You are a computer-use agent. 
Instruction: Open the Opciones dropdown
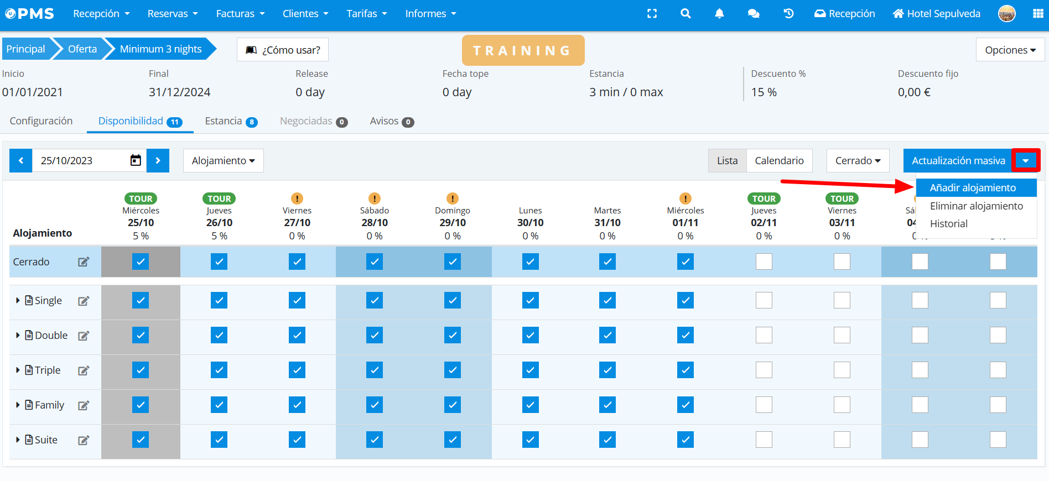pyautogui.click(x=1010, y=50)
